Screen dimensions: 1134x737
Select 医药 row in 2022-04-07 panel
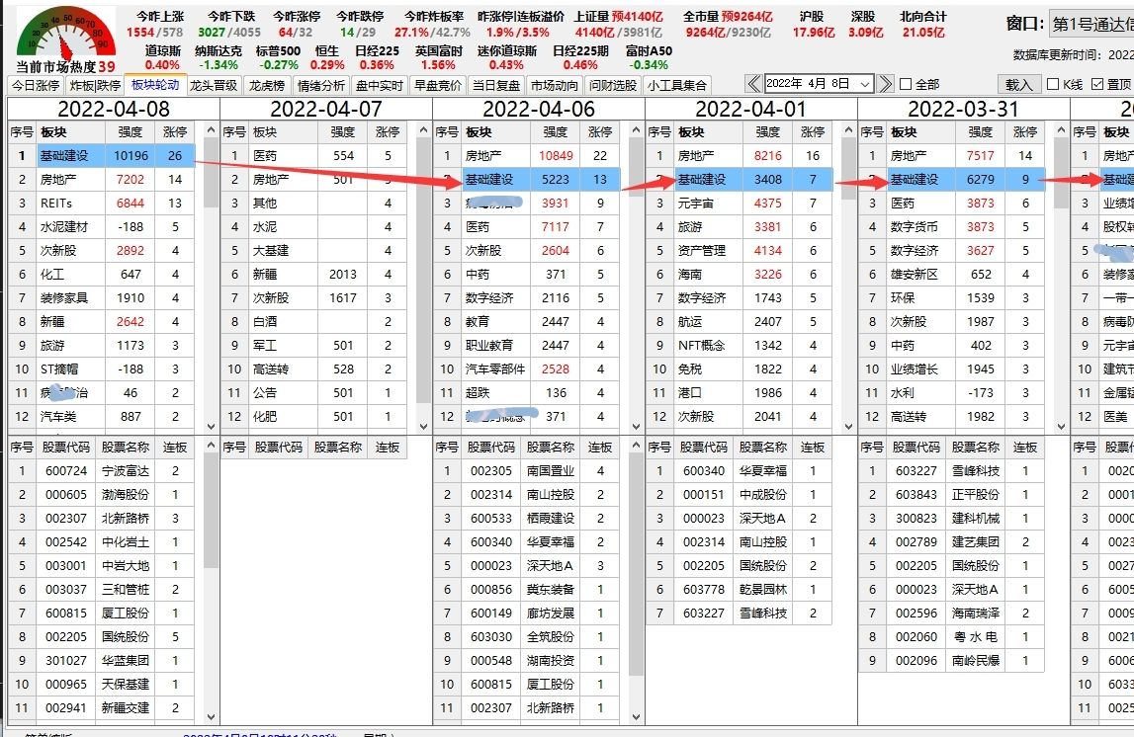313,155
